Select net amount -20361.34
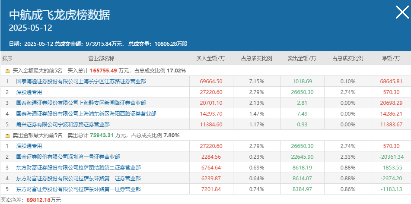411x204 pixels. tap(391, 157)
